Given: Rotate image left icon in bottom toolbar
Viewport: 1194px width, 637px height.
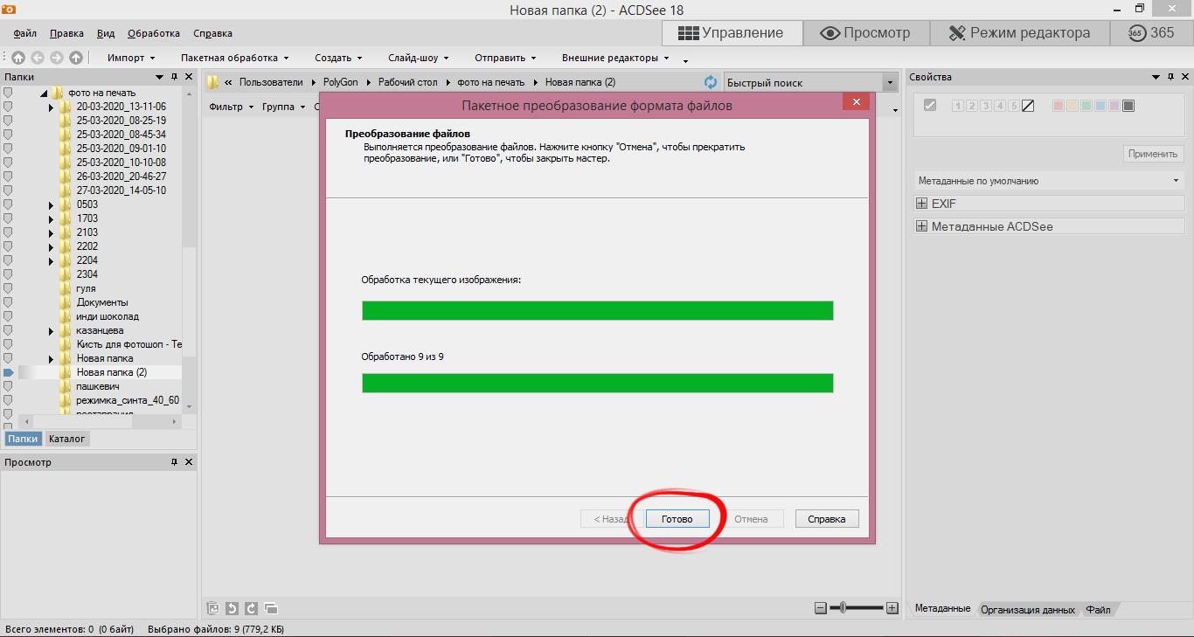Looking at the screenshot, I should coord(232,608).
